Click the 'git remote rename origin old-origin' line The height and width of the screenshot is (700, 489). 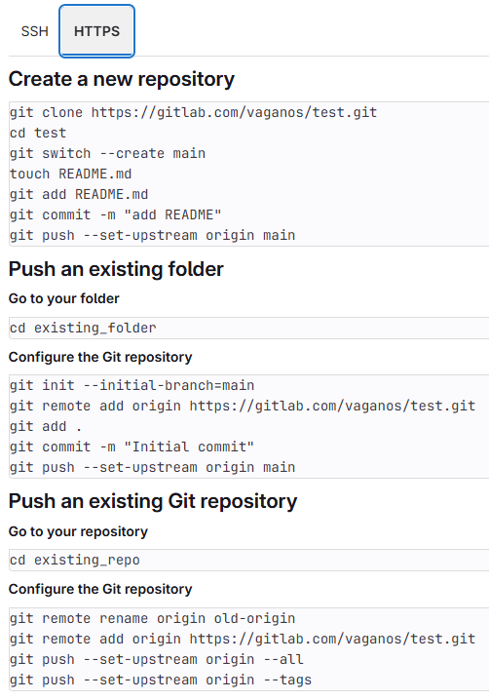tap(152, 618)
